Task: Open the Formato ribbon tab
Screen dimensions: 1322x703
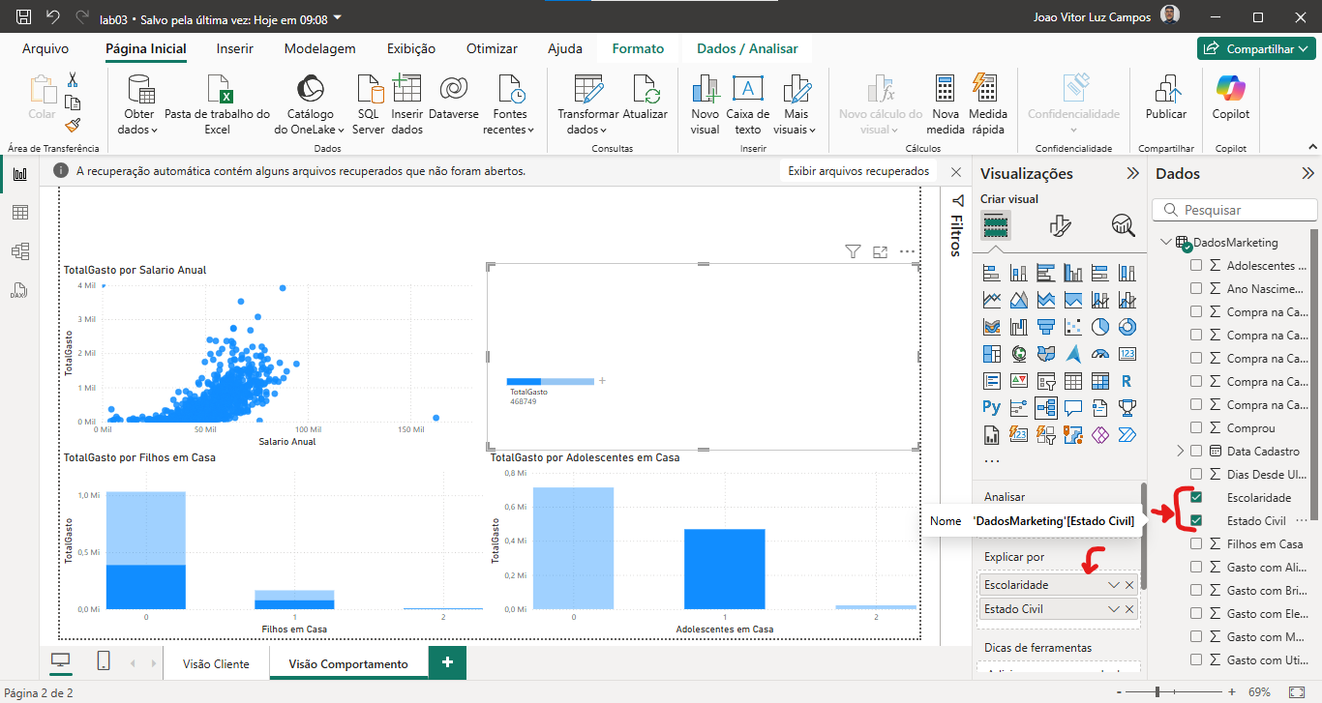Action: coord(638,48)
